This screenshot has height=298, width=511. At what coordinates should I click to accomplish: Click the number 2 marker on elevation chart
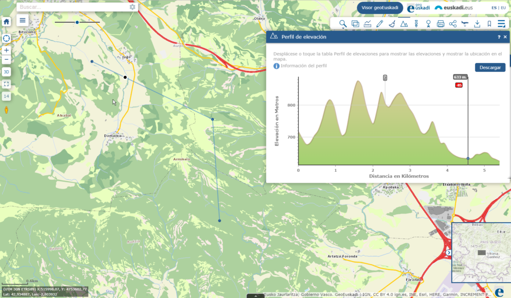[x=385, y=78]
